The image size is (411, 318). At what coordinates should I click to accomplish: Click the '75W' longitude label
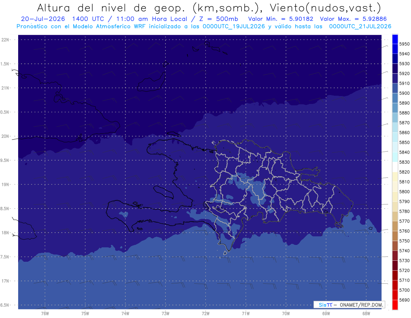click(85, 313)
